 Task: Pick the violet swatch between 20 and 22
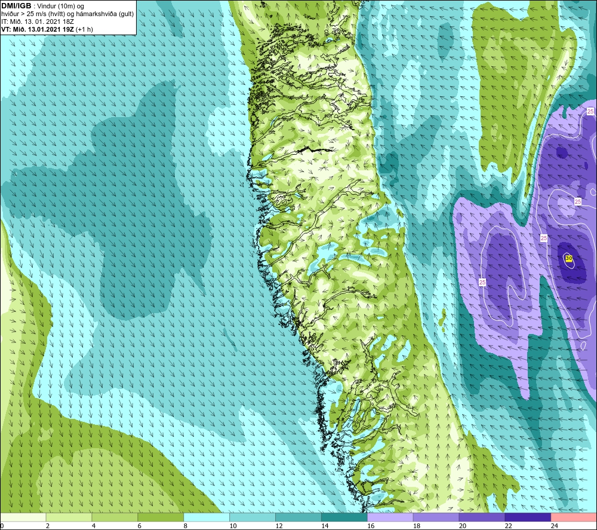point(482,517)
